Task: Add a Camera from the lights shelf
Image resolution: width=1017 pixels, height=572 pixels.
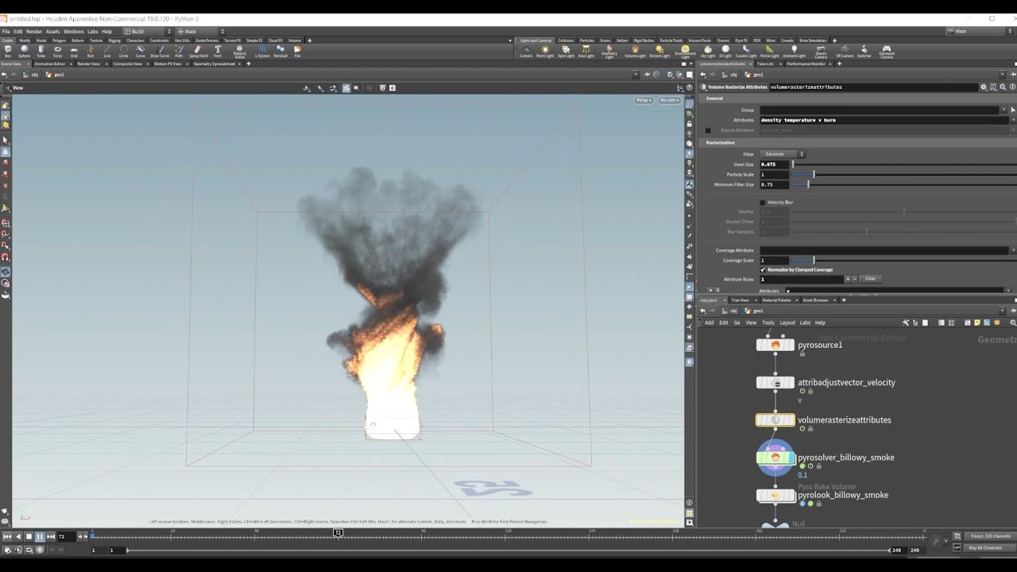Action: coord(526,51)
